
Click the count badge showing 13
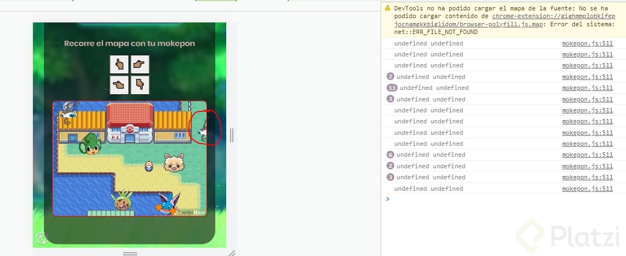tap(392, 88)
